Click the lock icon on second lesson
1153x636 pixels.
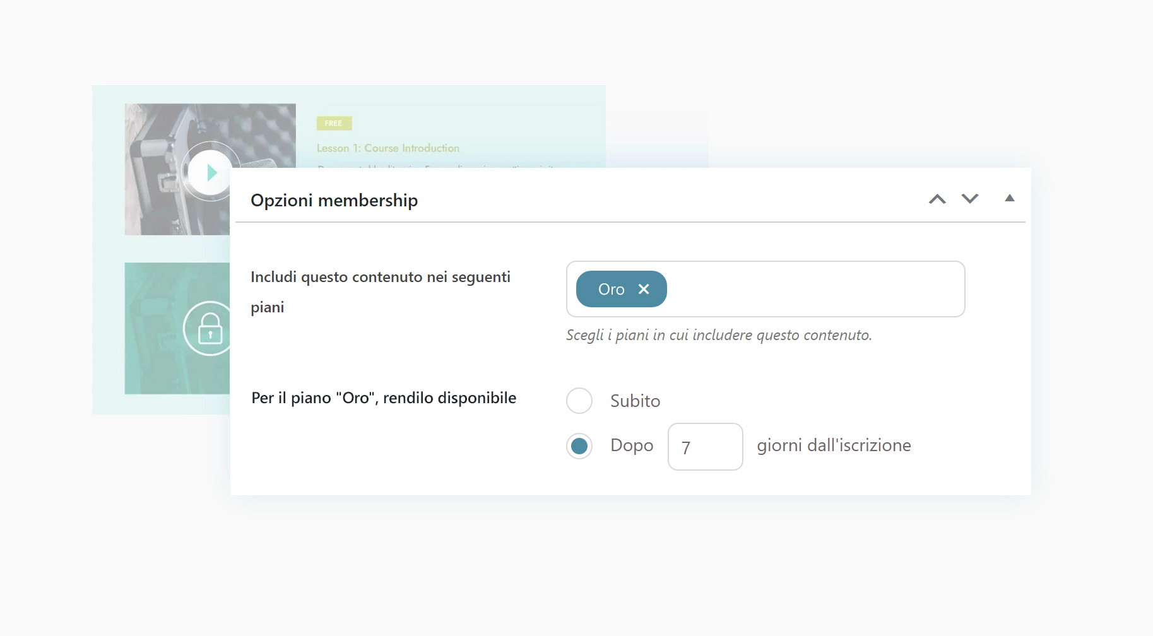[210, 328]
